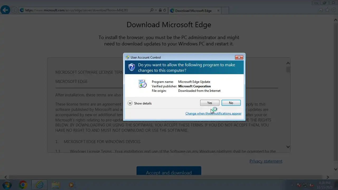Click the Microsoft Edge Update program icon

tap(143, 84)
